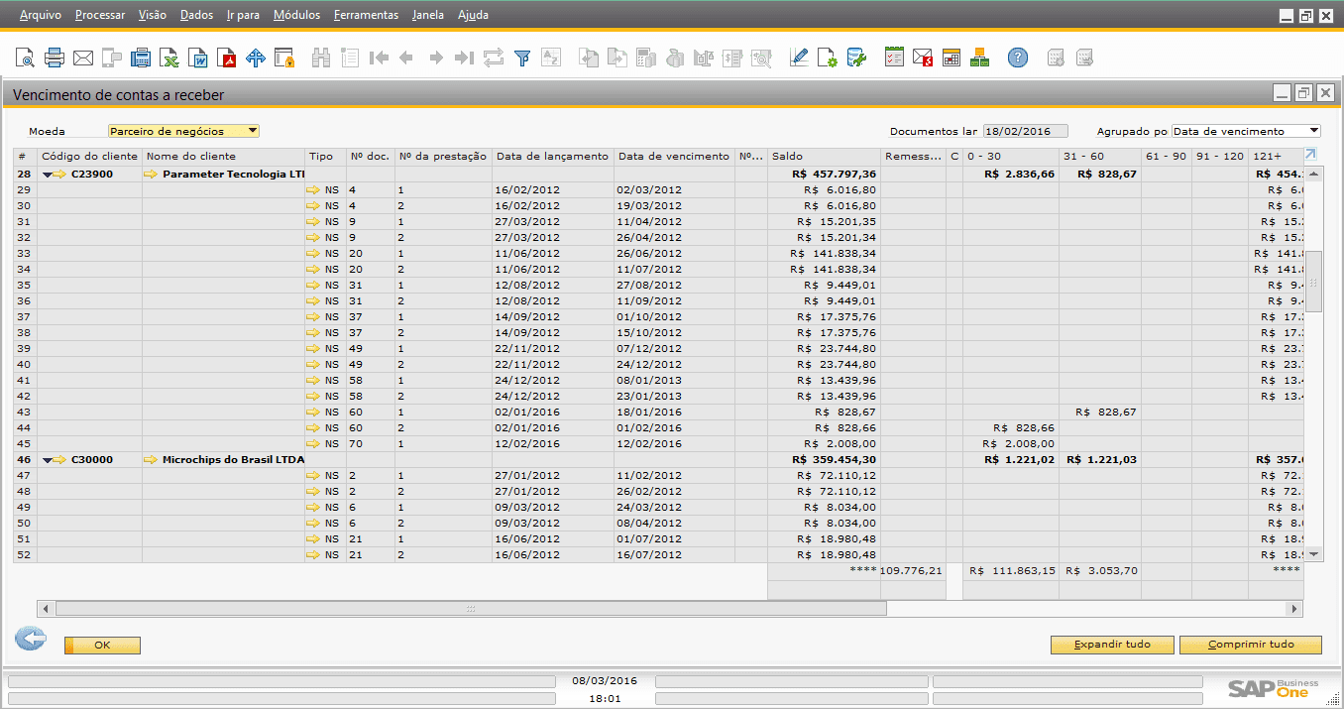Open Print Preview from the toolbar

[x=25, y=58]
